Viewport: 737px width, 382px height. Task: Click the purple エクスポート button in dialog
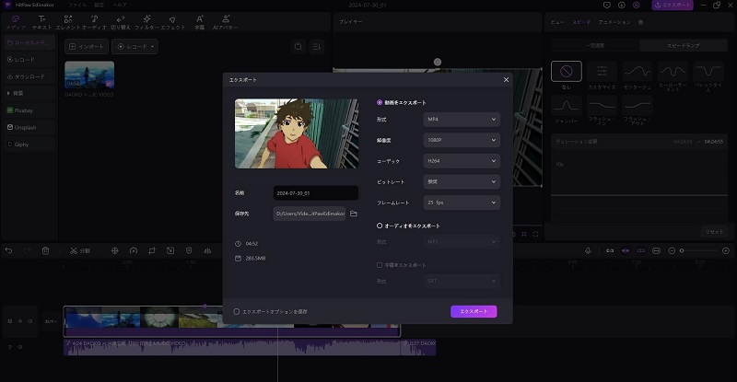point(474,311)
